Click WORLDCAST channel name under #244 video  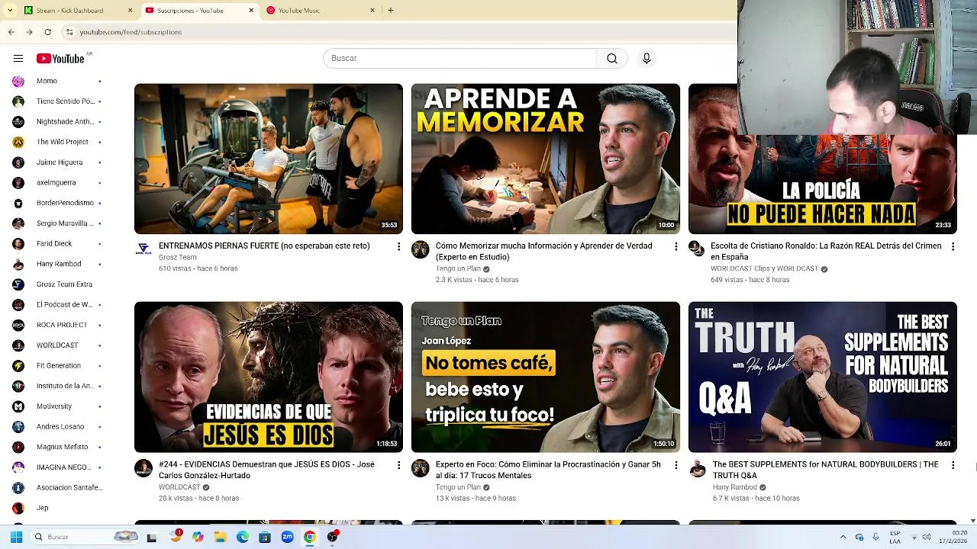pyautogui.click(x=179, y=487)
